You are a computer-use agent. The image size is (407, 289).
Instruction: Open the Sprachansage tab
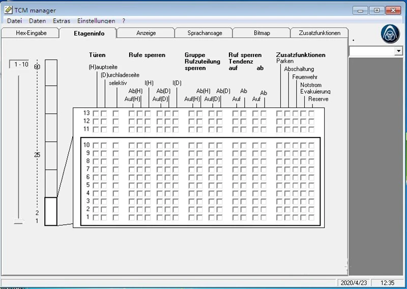(205, 33)
